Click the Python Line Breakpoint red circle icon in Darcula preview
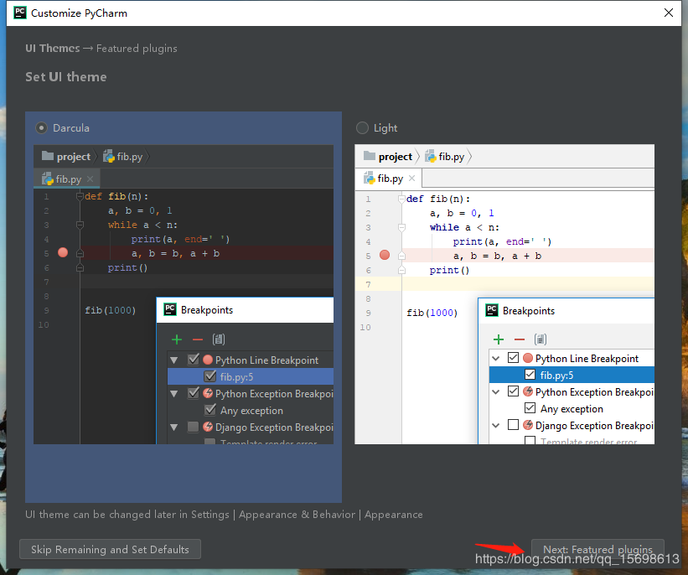Screen dimensions: 688x575 [x=208, y=360]
